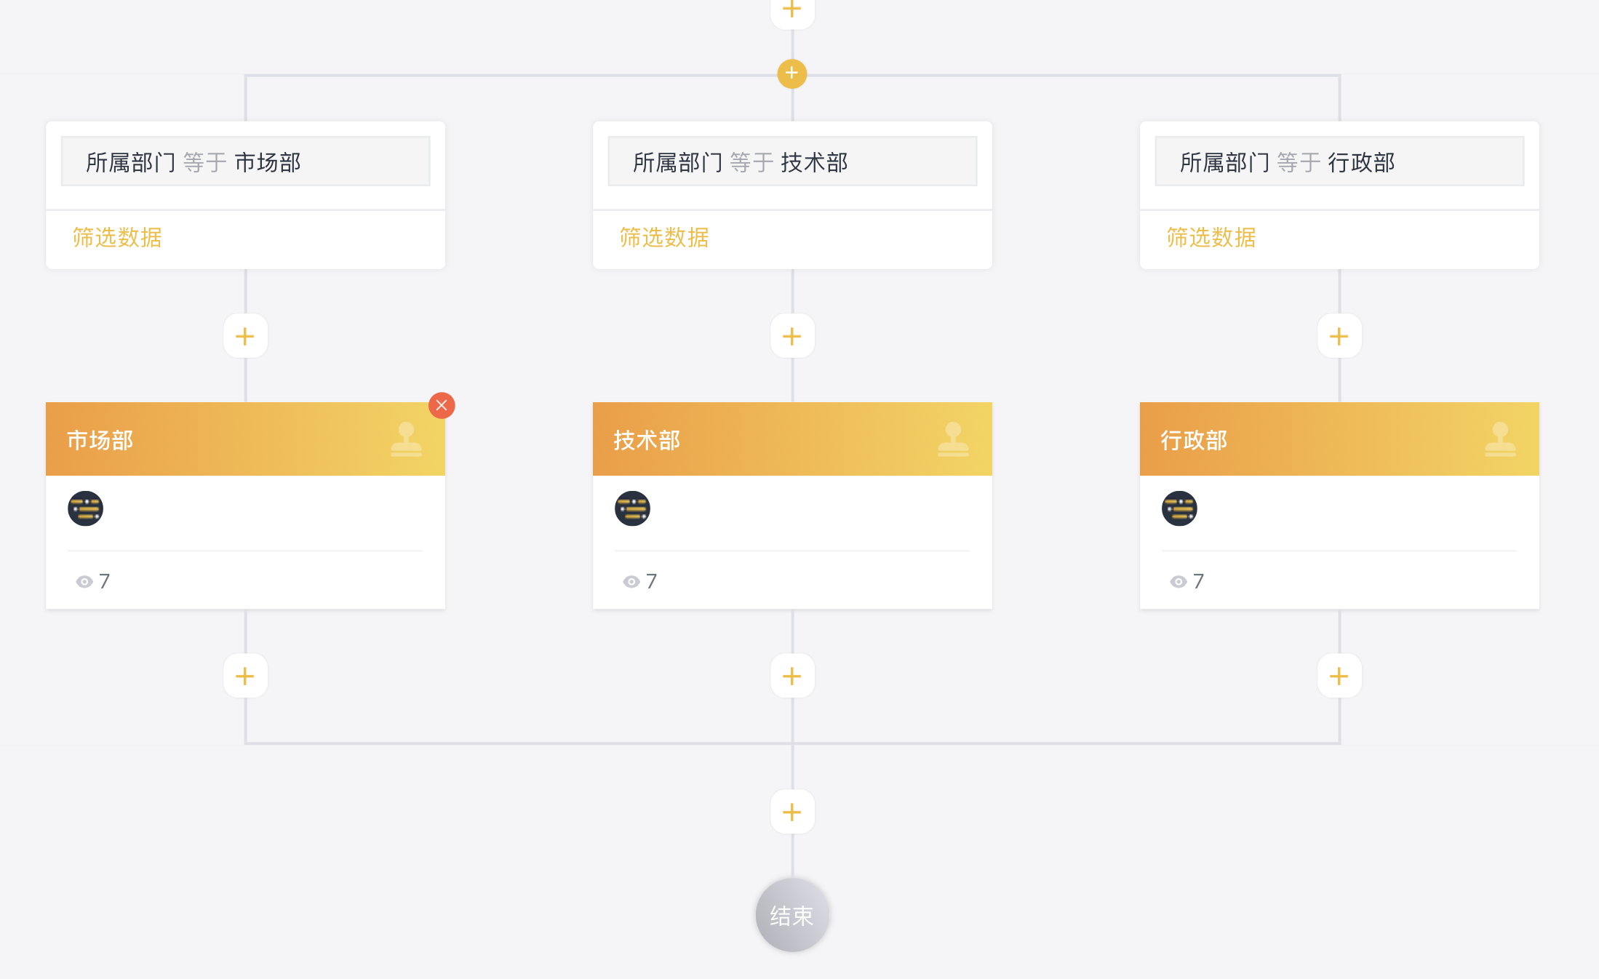Open condition 所属部门 等于 行政部
Image resolution: width=1599 pixels, height=979 pixels.
tap(1339, 162)
